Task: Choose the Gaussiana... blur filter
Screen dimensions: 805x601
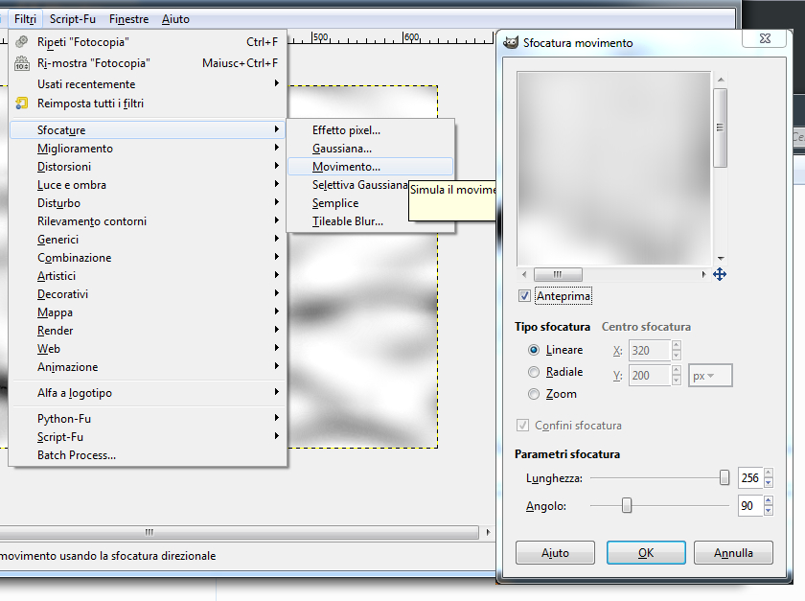Action: pos(370,149)
